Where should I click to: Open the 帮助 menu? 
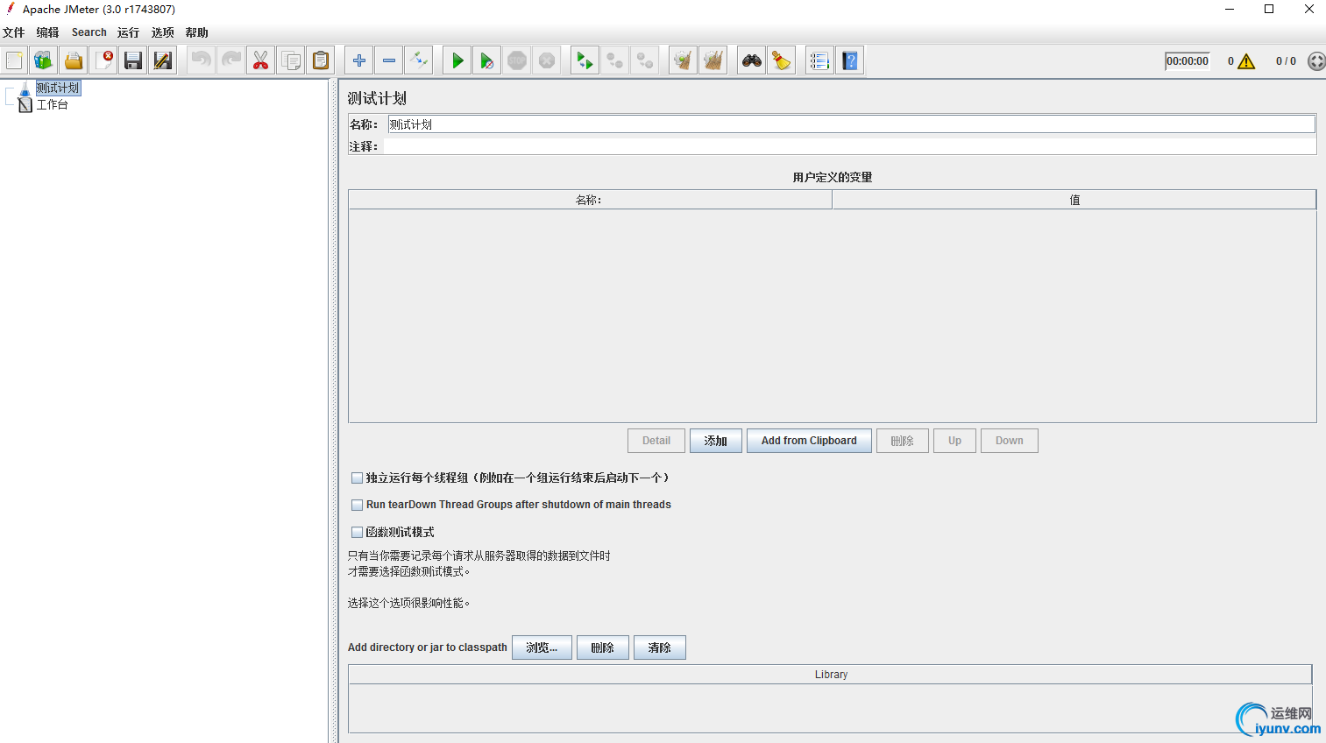[x=197, y=32]
